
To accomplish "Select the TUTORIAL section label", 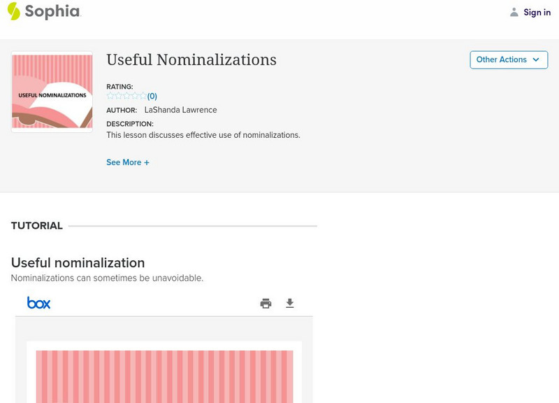I will [x=36, y=225].
